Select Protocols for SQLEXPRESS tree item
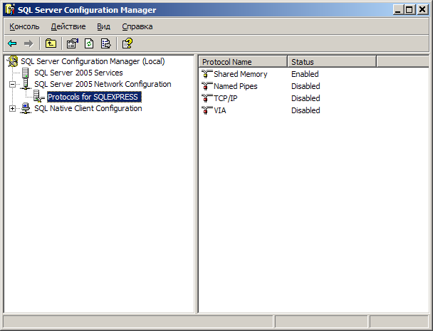Image resolution: width=433 pixels, height=331 pixels. coord(94,97)
